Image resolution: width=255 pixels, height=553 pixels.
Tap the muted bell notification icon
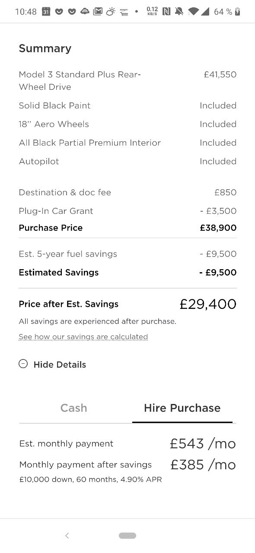[x=179, y=12]
